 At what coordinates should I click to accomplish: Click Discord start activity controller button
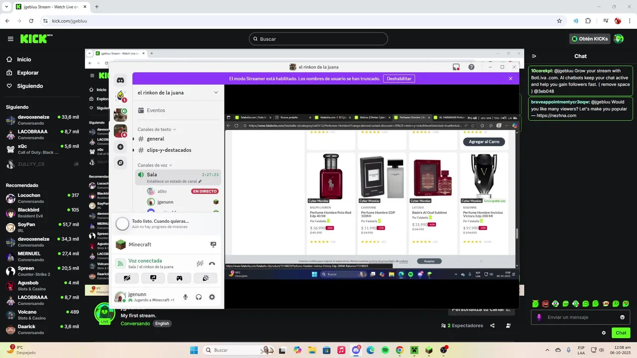click(179, 278)
